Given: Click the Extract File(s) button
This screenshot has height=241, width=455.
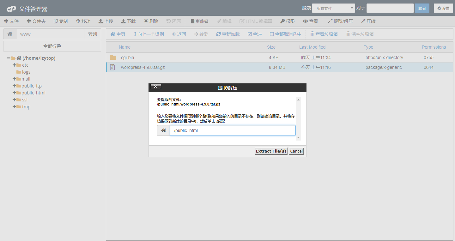Looking at the screenshot, I should point(271,151).
